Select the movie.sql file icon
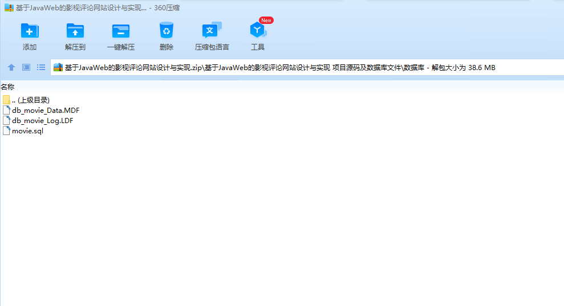This screenshot has height=306, width=564. 6,131
